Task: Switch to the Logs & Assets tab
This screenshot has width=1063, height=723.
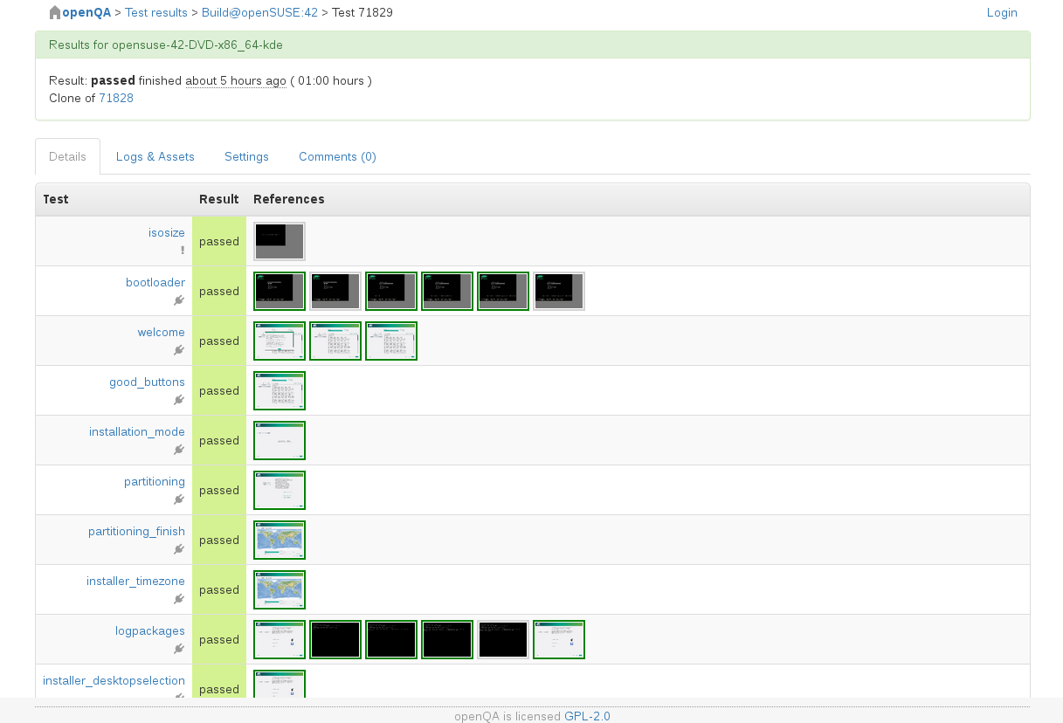Action: 155,157
